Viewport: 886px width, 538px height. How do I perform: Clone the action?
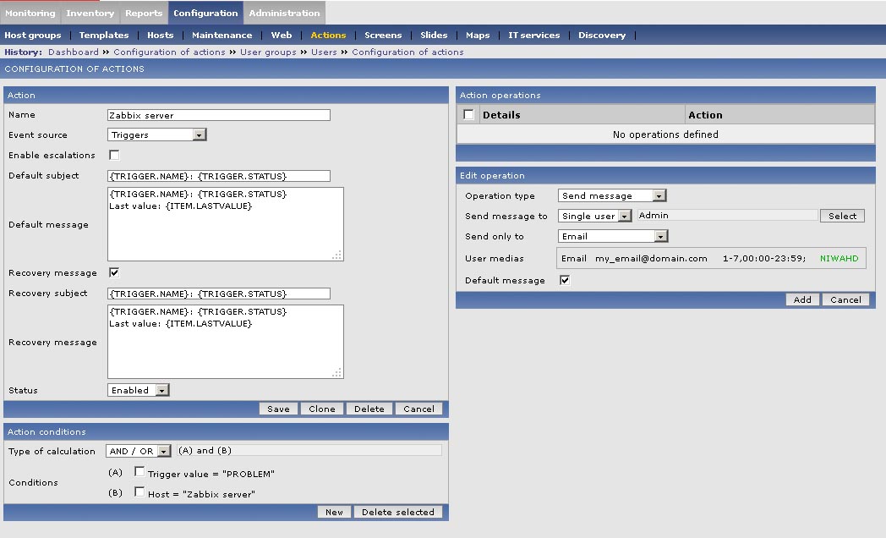(x=322, y=409)
